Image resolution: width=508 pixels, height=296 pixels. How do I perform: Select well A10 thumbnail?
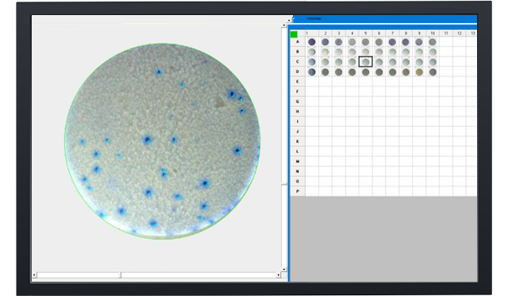click(433, 42)
